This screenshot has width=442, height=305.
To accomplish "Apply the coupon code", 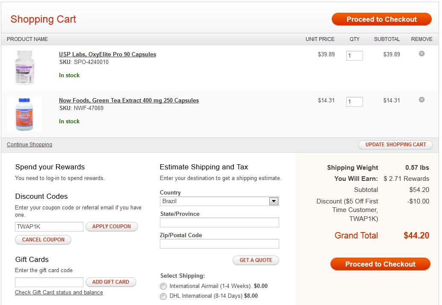I will pos(112,227).
